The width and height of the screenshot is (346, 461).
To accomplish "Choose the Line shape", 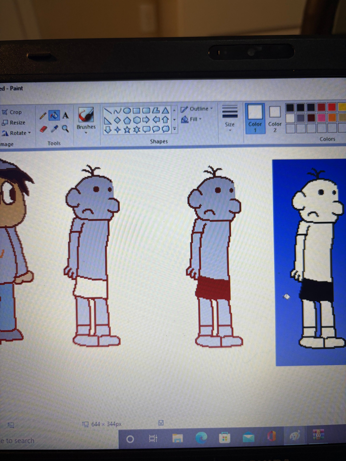I will 108,111.
